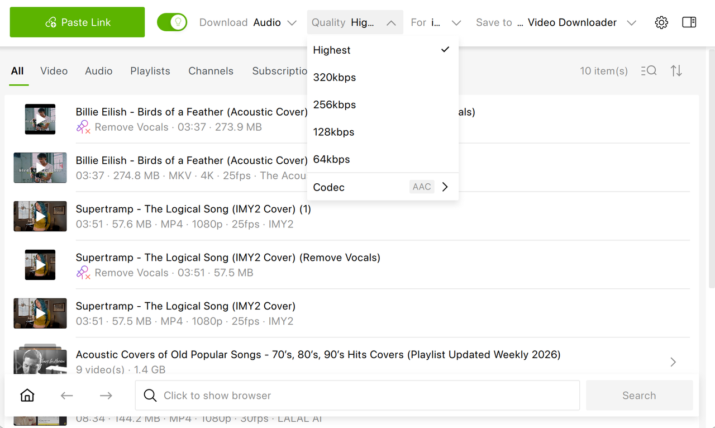Click Remove Vocals icon on Birds of a Feather

click(83, 127)
